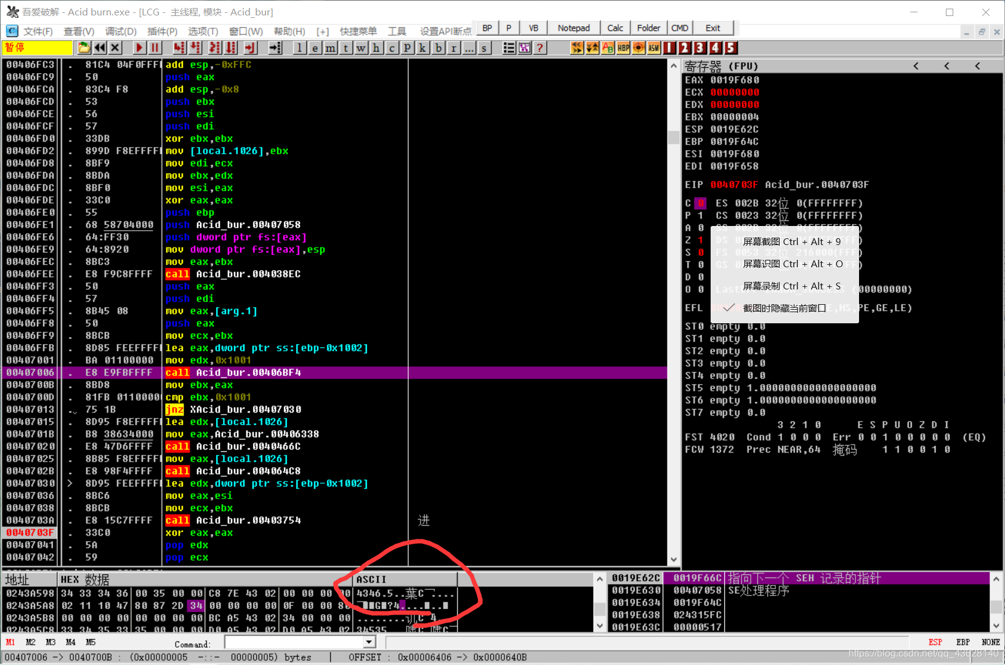
Task: Select EBP stack-relative mode at bottom
Action: (x=963, y=642)
